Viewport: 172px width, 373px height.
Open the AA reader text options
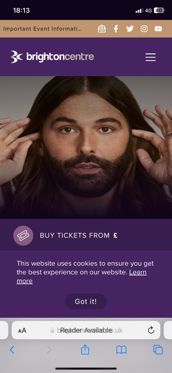(22, 330)
